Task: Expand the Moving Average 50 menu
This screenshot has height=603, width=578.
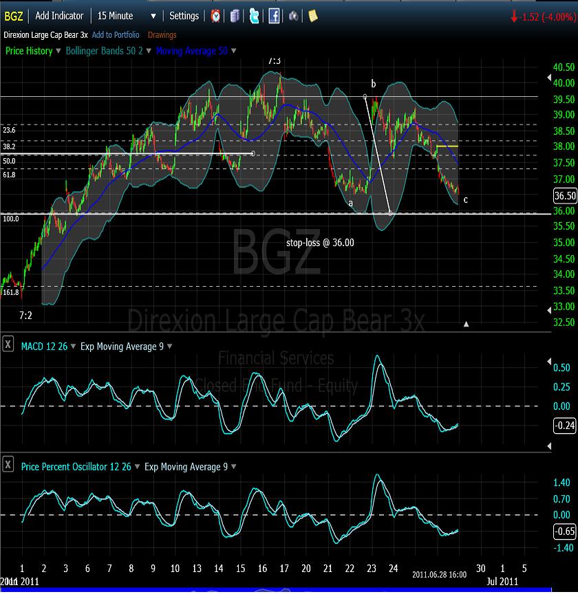Action: click(x=233, y=50)
